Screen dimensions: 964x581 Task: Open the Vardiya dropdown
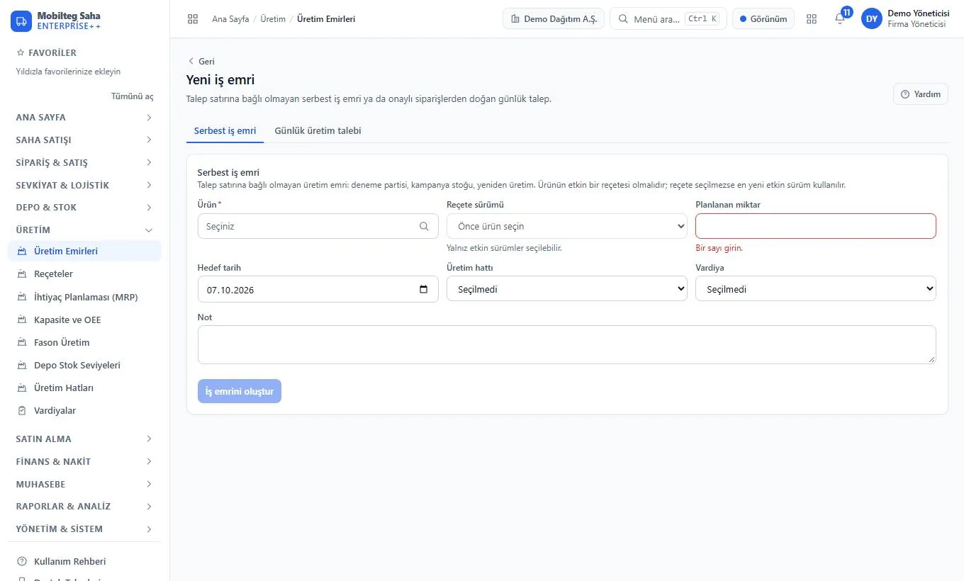point(816,289)
